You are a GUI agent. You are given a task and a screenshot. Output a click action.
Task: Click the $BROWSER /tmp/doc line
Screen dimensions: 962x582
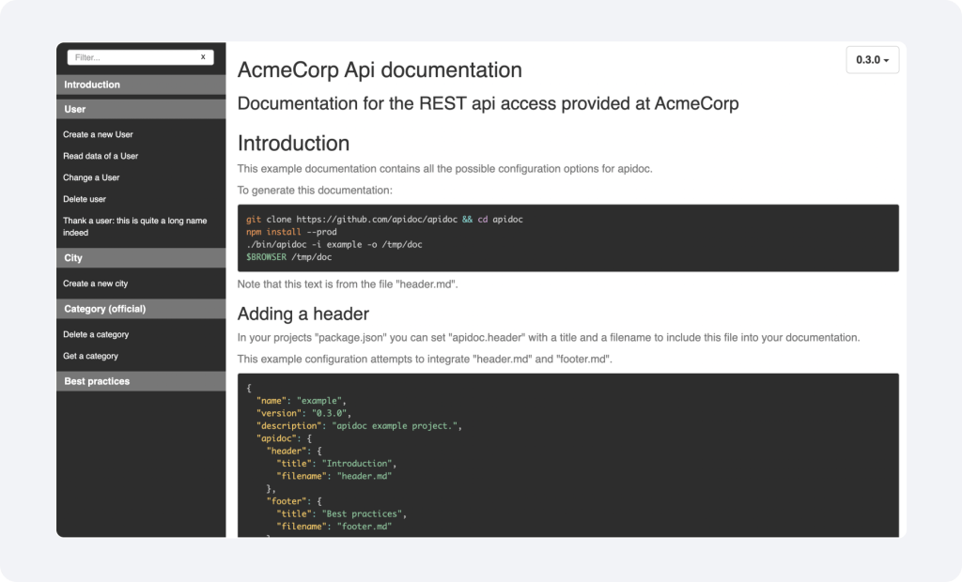click(289, 257)
